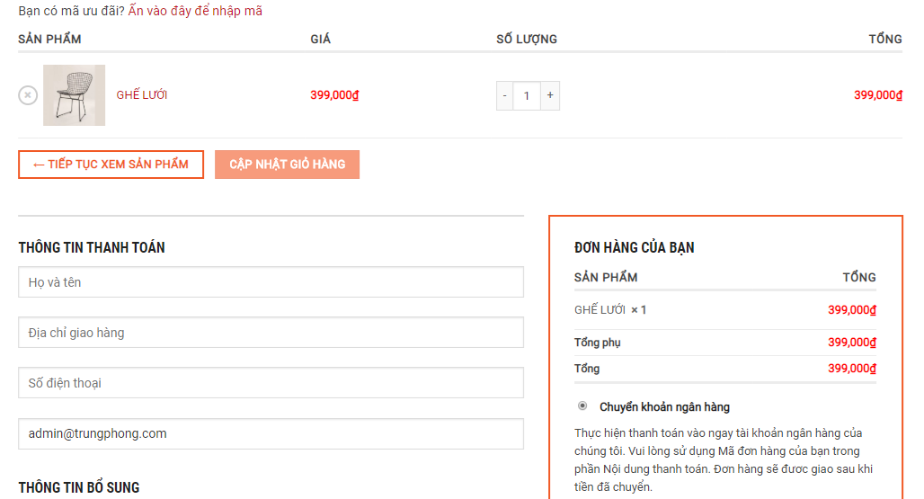
Task: Decrease quantity with the minus button
Action: coord(505,95)
